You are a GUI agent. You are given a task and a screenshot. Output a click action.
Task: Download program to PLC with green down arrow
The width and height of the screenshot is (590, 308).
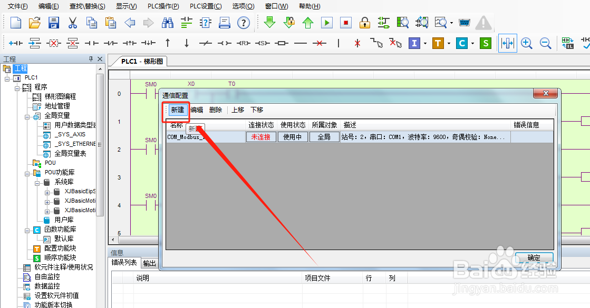click(x=270, y=23)
